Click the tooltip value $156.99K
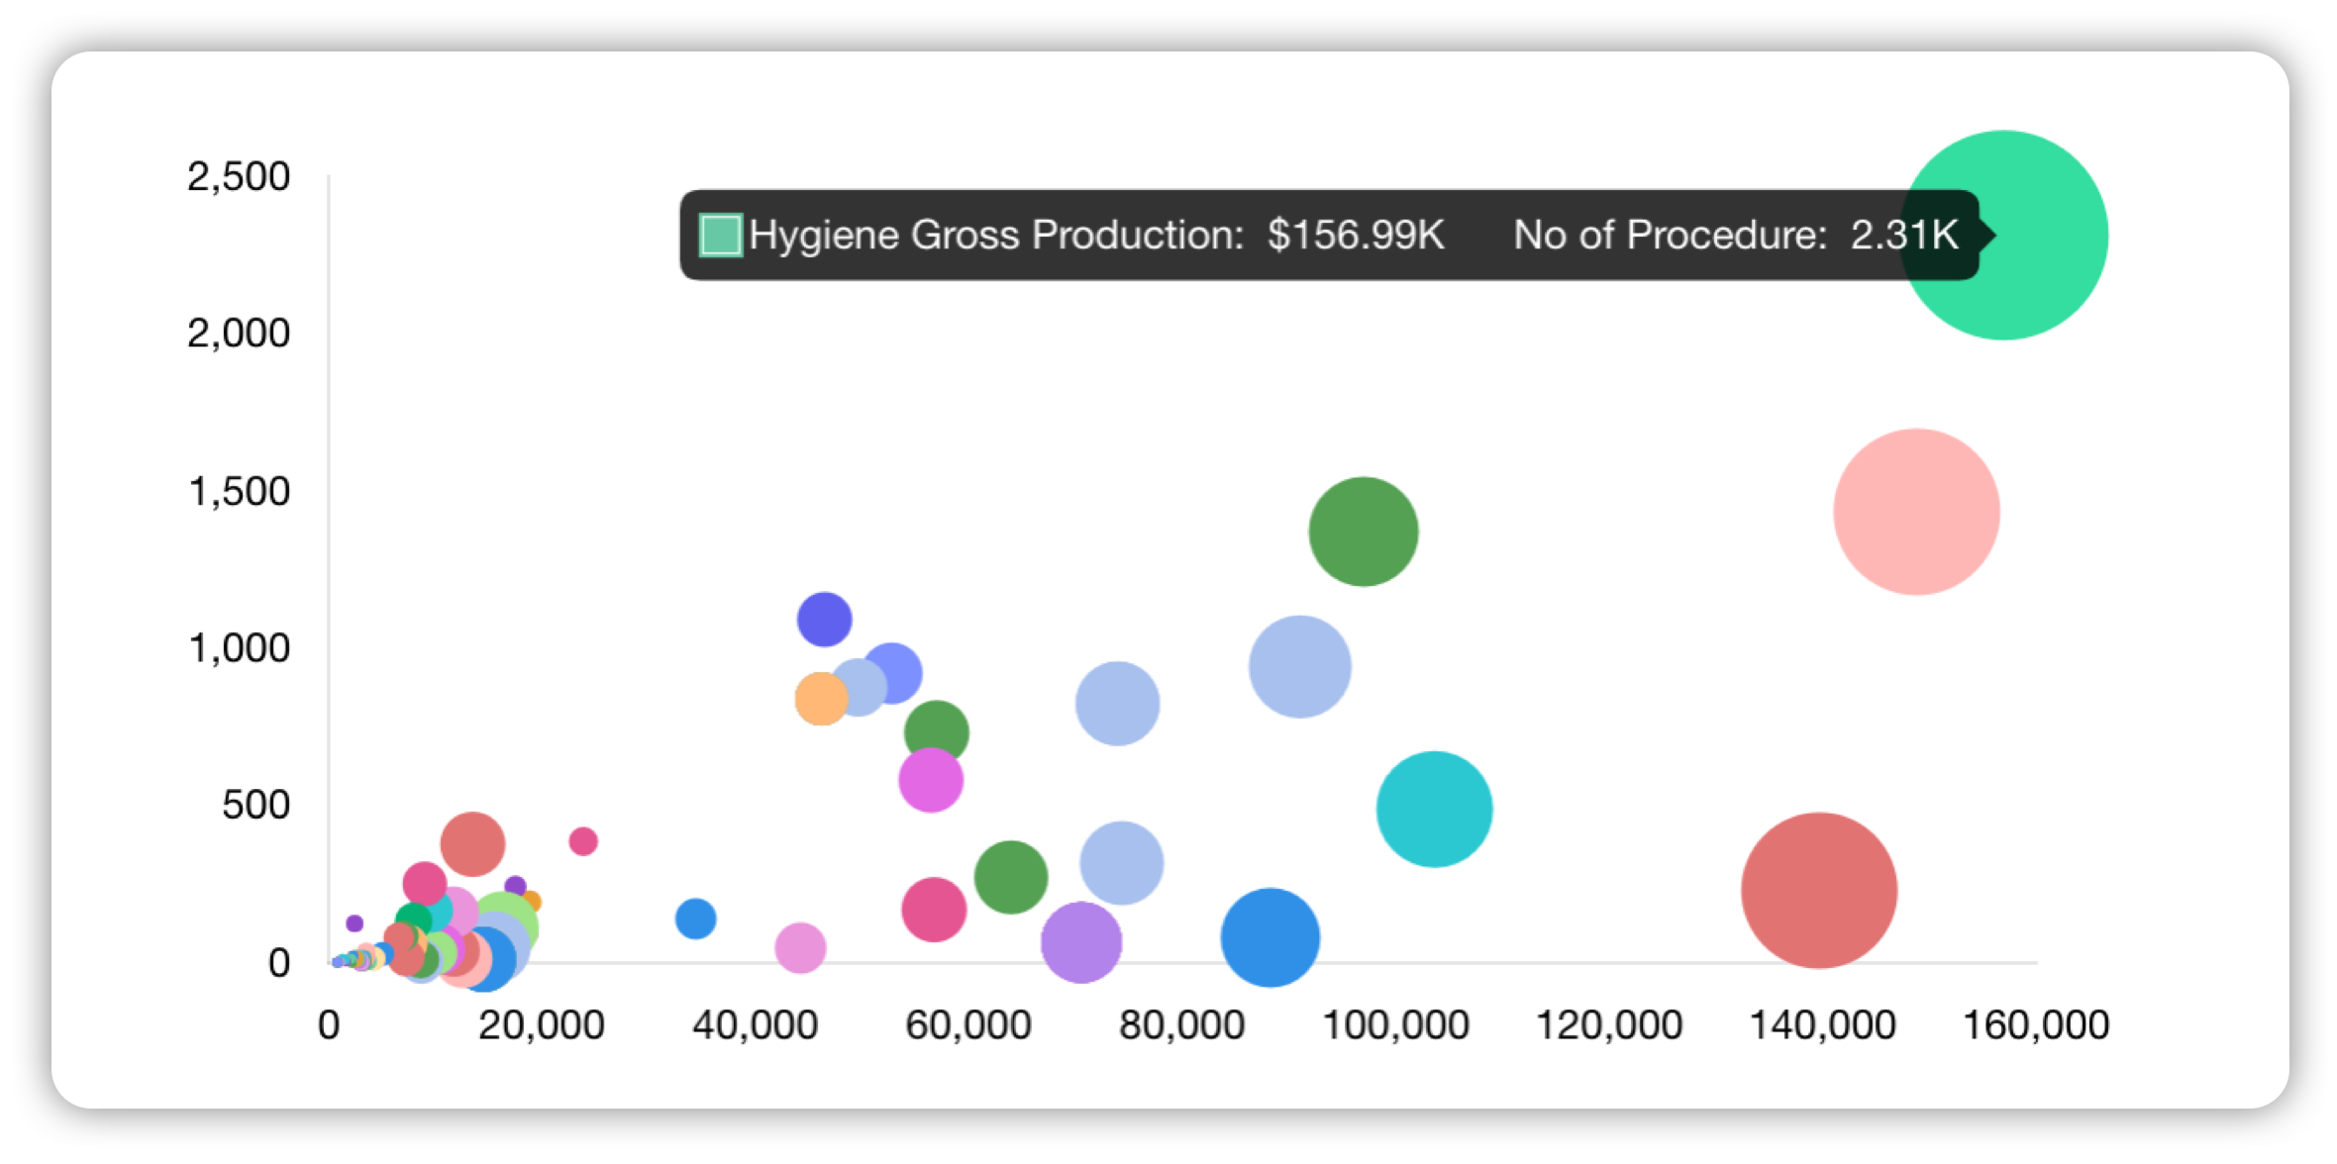This screenshot has height=1164, width=2337. click(x=1356, y=236)
